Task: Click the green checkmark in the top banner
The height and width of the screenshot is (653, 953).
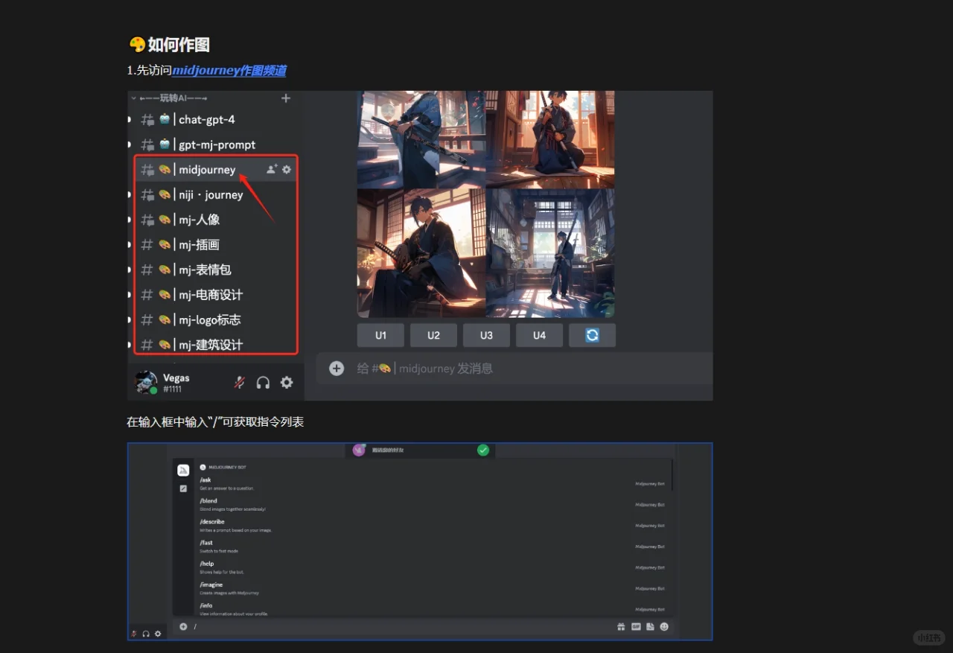Action: pos(483,450)
